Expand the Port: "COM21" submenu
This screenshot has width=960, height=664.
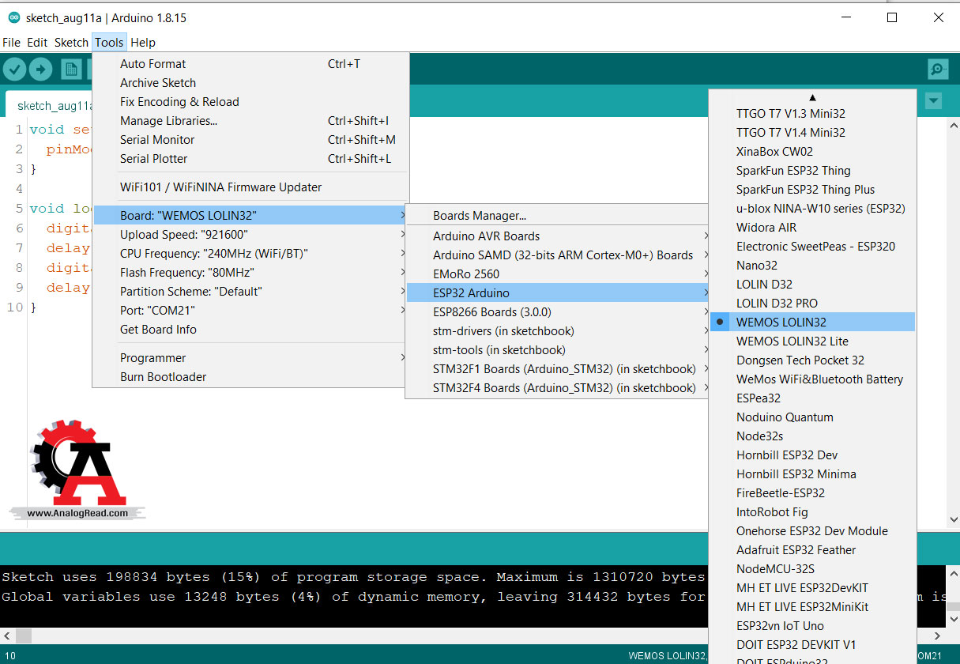(x=251, y=311)
